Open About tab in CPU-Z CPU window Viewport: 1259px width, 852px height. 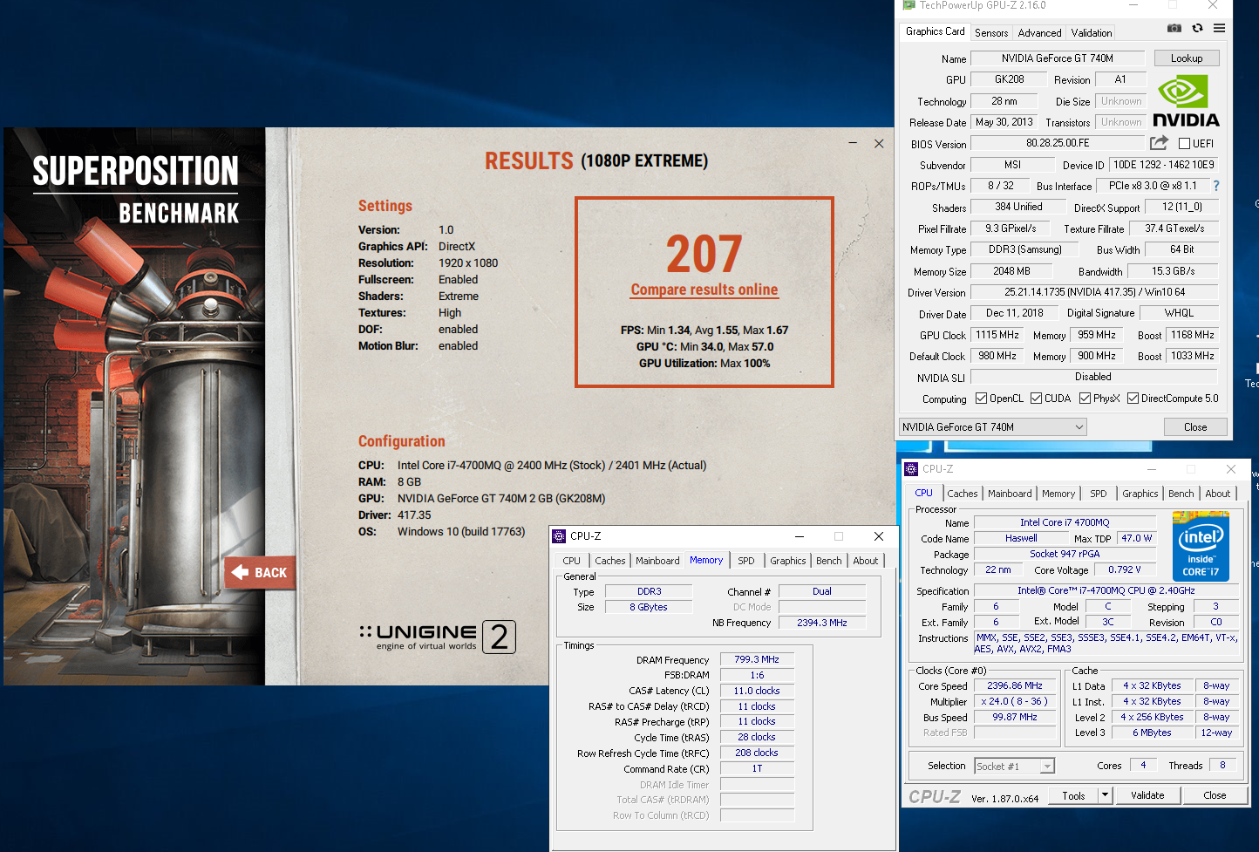pos(1218,494)
